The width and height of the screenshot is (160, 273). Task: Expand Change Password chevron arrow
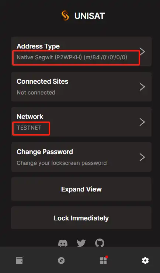(x=142, y=157)
